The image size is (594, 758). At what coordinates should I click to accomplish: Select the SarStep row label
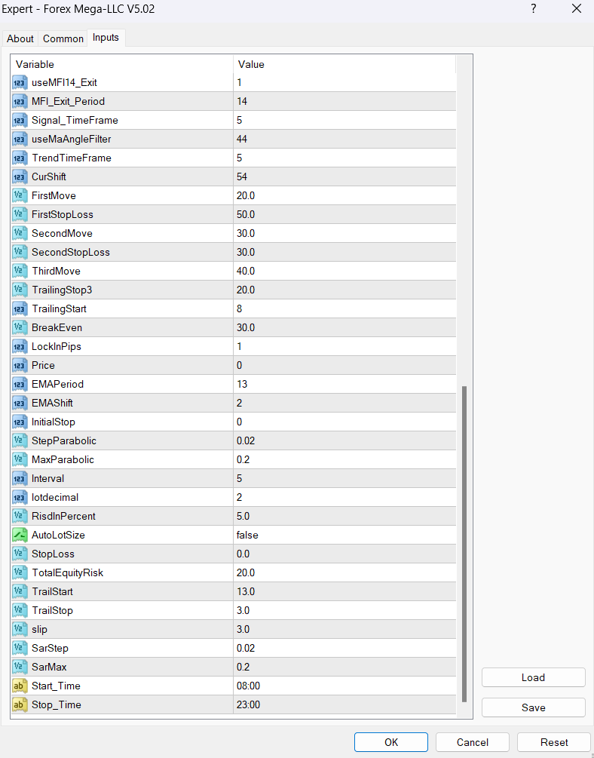click(x=50, y=649)
